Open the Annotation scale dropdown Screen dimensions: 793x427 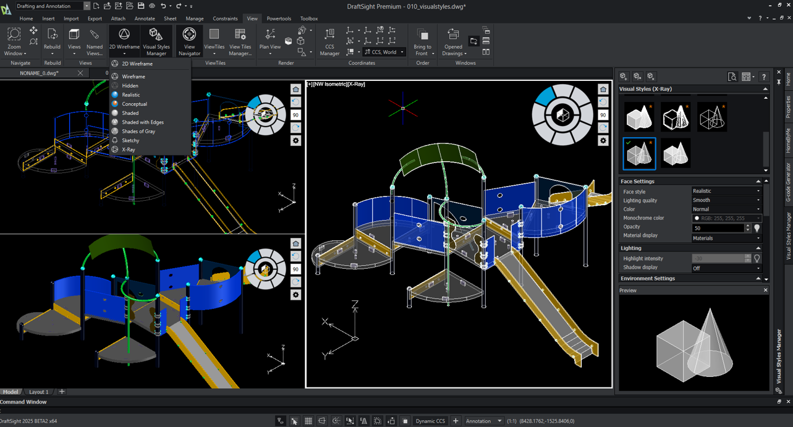click(x=484, y=421)
